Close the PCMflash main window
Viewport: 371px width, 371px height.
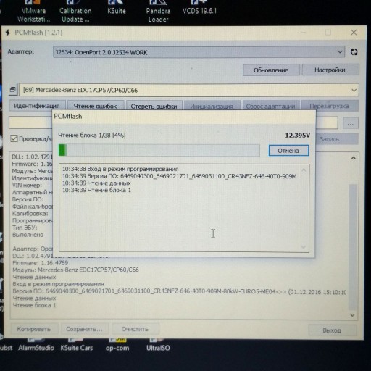pyautogui.click(x=354, y=33)
